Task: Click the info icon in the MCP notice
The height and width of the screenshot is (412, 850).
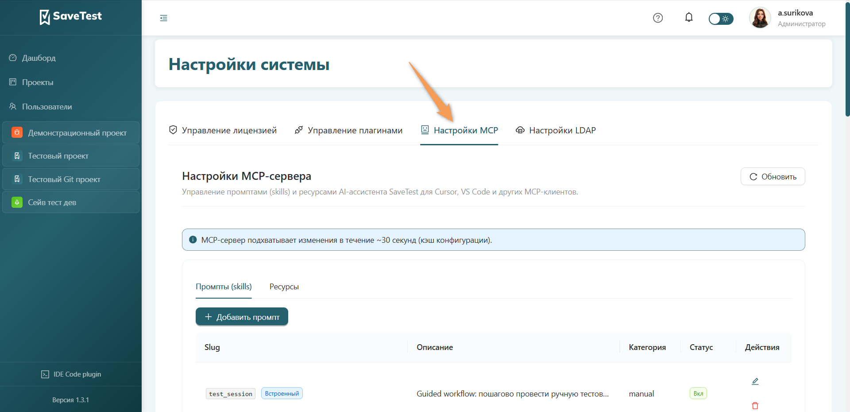Action: click(193, 240)
